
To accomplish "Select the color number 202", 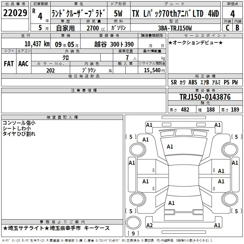I will (x=50, y=70).
